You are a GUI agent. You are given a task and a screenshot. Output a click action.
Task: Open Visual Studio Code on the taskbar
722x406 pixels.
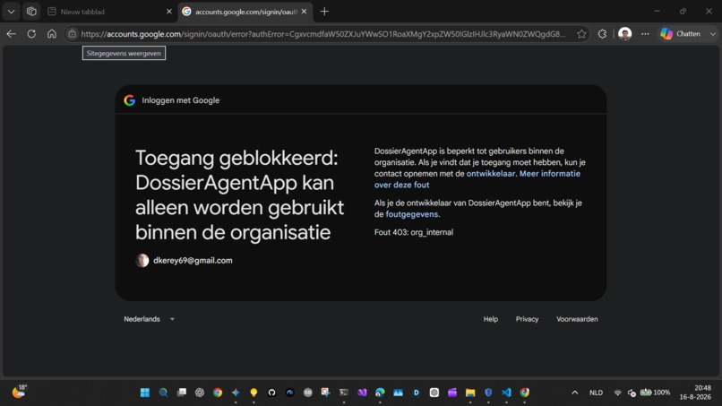pos(506,393)
